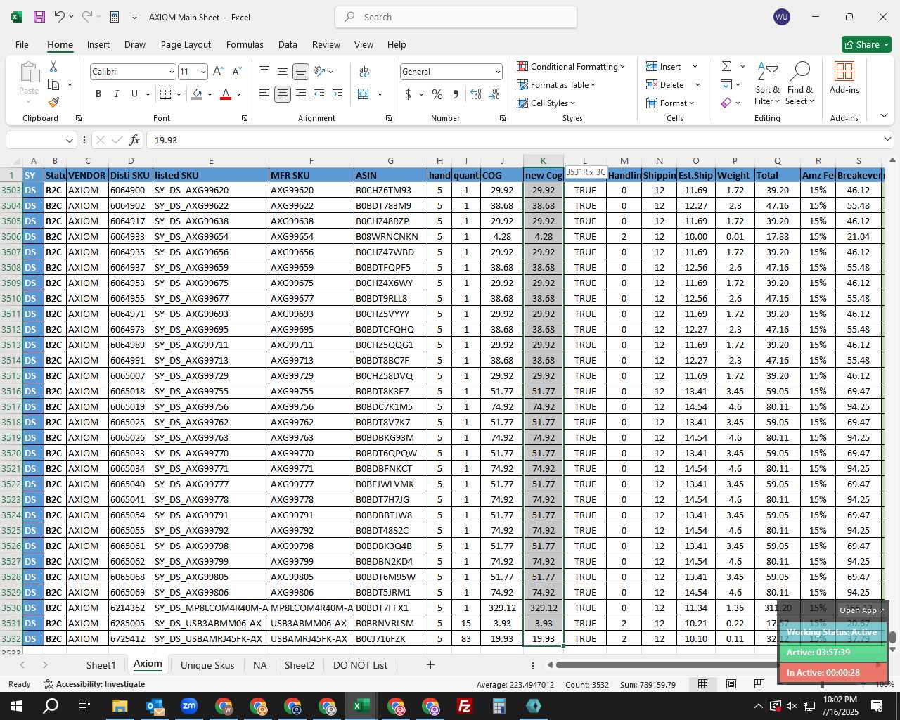The image size is (900, 720).
Task: Open the Find & Select dropdown
Action: click(x=800, y=84)
